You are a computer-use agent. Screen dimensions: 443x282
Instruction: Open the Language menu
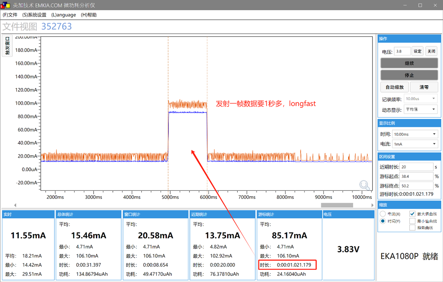tap(63, 15)
